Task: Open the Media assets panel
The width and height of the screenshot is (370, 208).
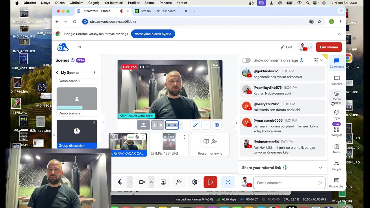Action: click(336, 97)
